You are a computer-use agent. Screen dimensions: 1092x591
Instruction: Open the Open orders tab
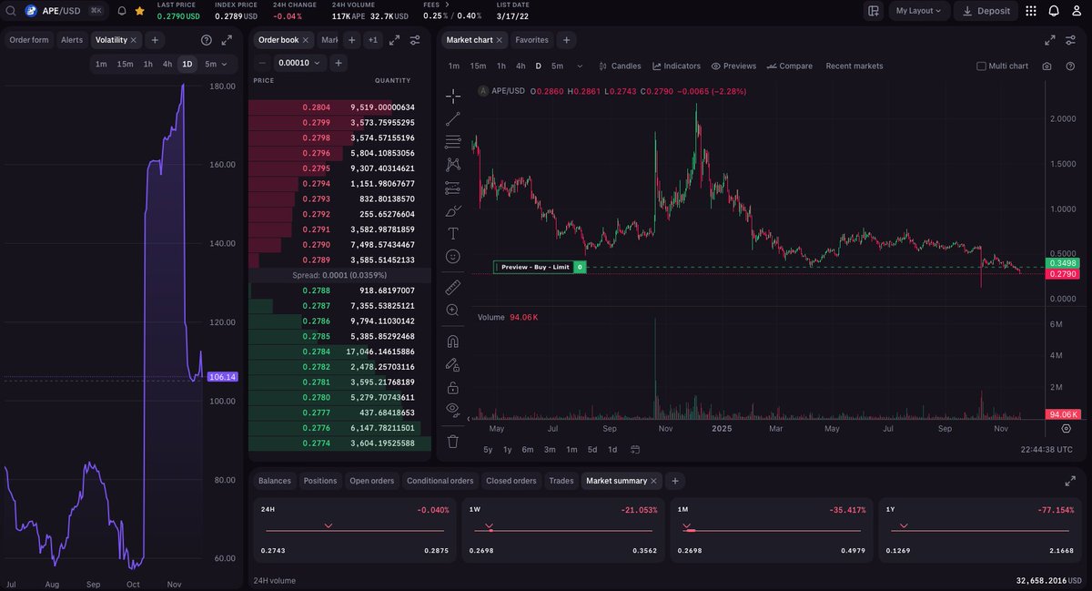tap(372, 481)
